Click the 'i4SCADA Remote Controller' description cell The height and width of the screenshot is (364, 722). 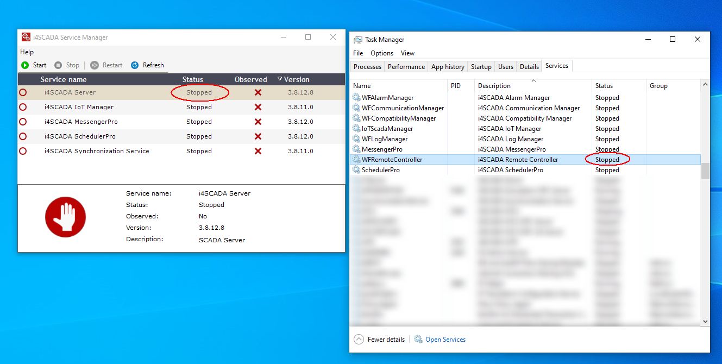pos(518,160)
